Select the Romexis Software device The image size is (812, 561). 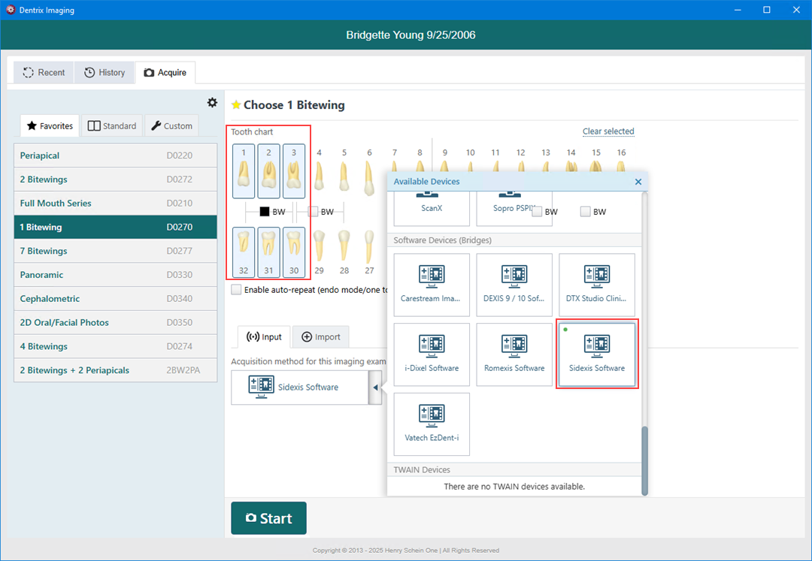514,354
